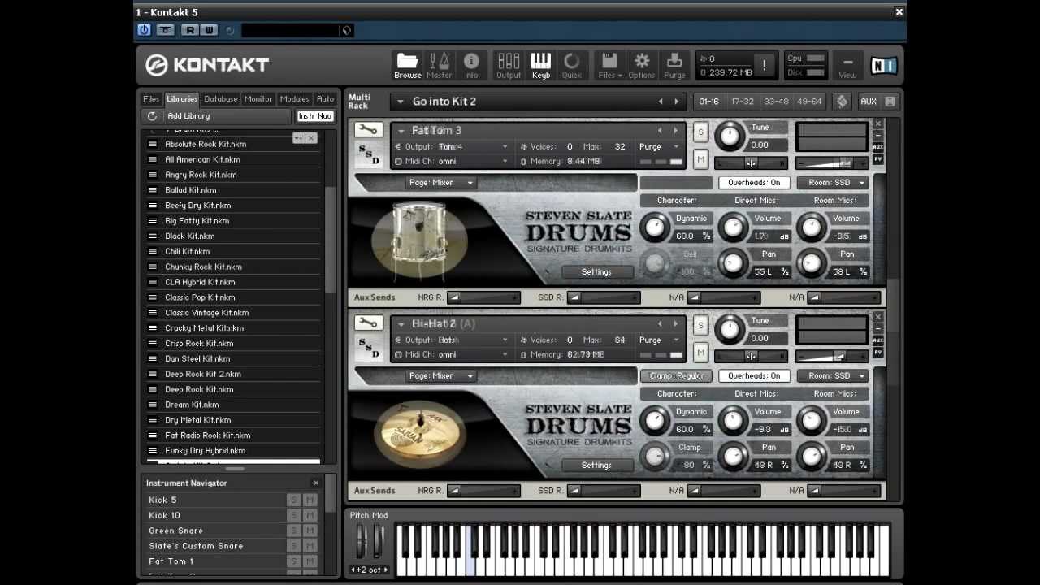Toggle Overheads On for Fat Tom 3
Viewport: 1040px width, 585px height.
754,183
